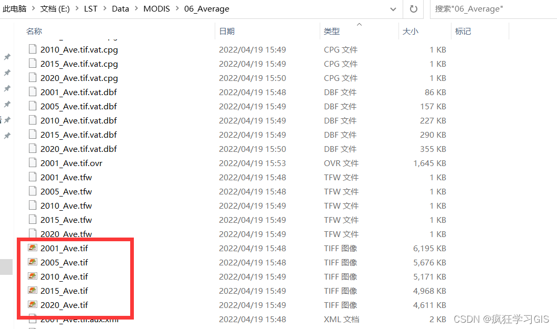Select TIFF image icon of 2015_Ave.tif
557x329 pixels.
[33, 291]
